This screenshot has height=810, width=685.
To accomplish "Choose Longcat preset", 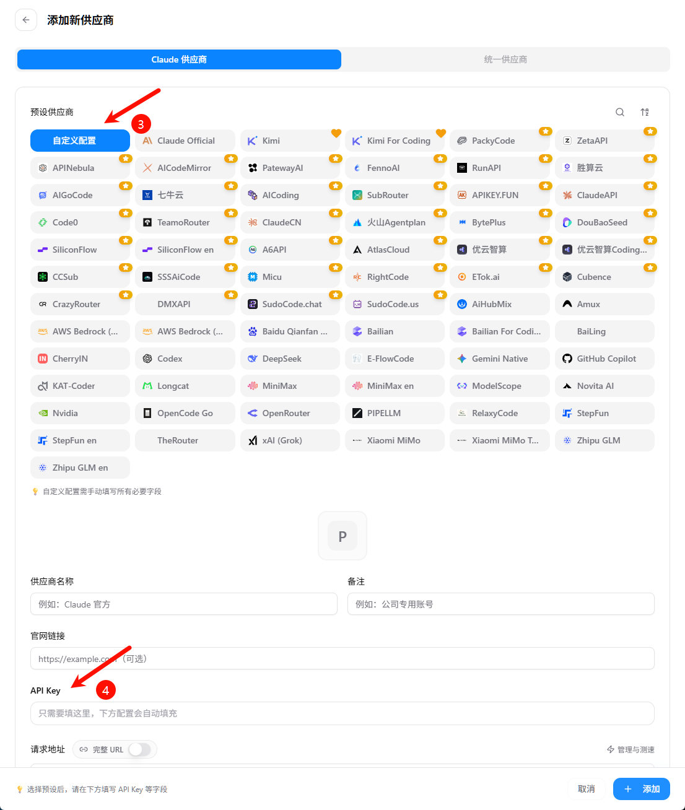I will [x=185, y=386].
